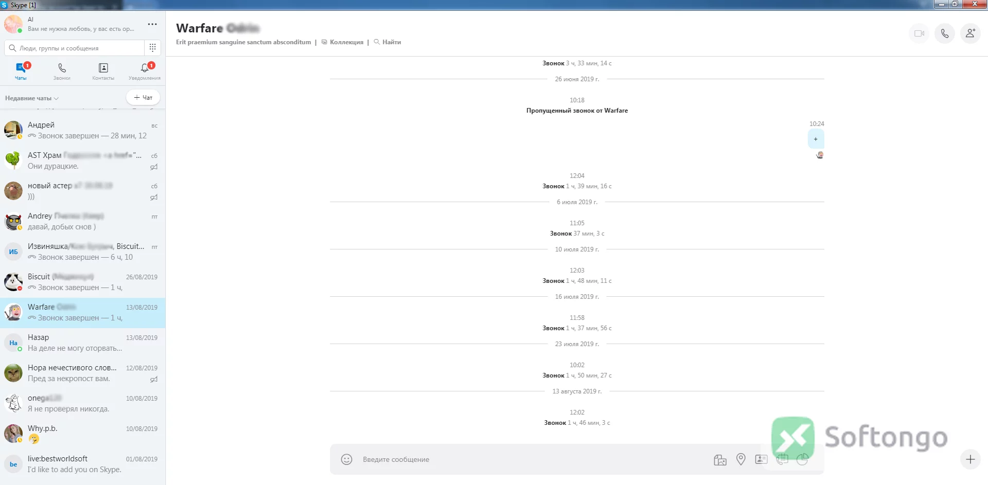Viewport: 988px width, 485px height.
Task: Click the missed call from Warfare entry
Action: click(577, 111)
